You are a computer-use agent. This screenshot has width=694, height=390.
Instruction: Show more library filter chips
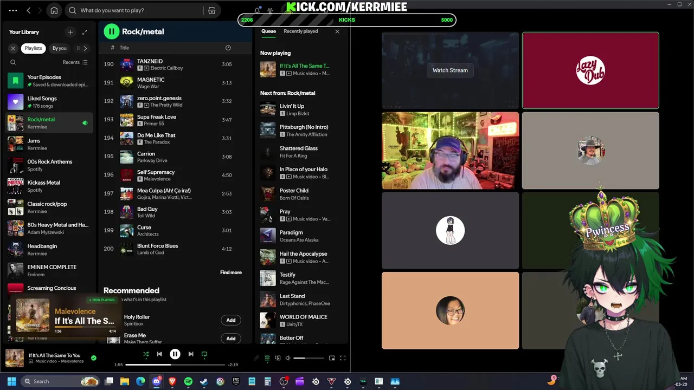pyautogui.click(x=85, y=48)
